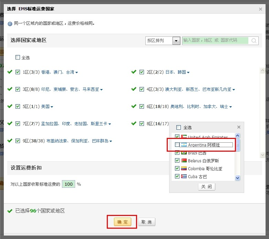Toggle the popup's 全选 checkbox
The height and width of the screenshot is (239, 269).
click(179, 127)
